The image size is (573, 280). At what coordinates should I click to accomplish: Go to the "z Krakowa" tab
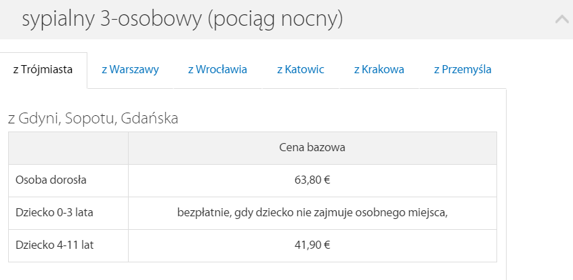(x=379, y=69)
